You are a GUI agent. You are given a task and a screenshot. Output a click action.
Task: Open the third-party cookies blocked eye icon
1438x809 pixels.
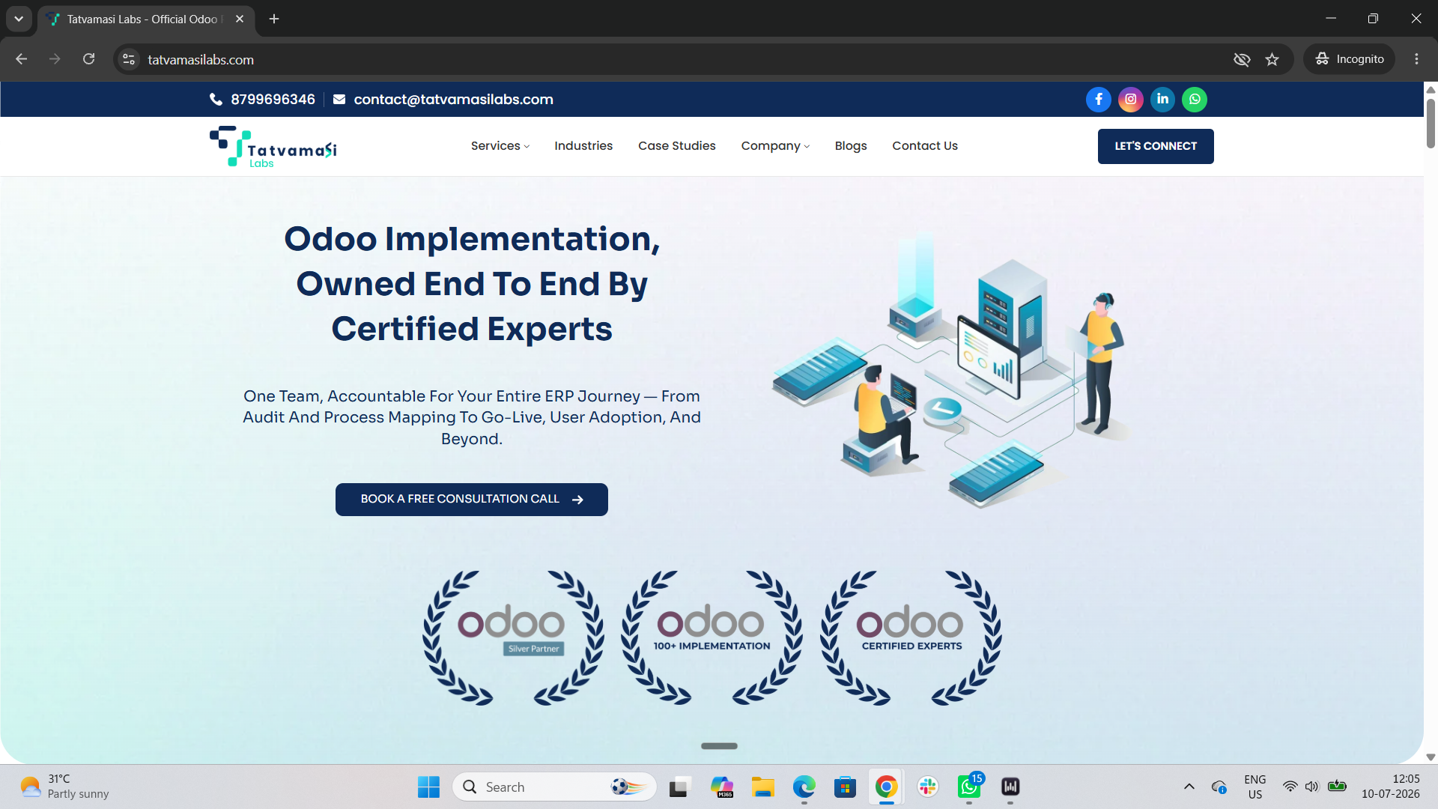[1242, 59]
